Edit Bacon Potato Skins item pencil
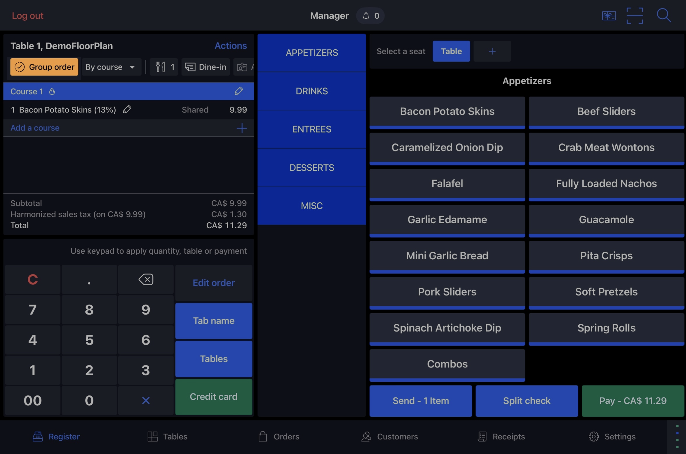The height and width of the screenshot is (454, 686). pos(127,110)
